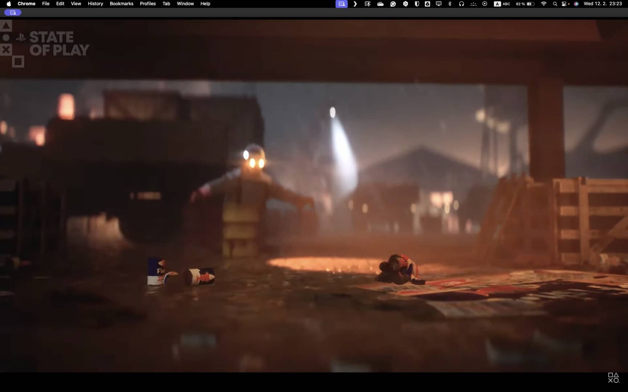Open the Wi-Fi menu
The width and height of the screenshot is (628, 392).
click(x=544, y=4)
